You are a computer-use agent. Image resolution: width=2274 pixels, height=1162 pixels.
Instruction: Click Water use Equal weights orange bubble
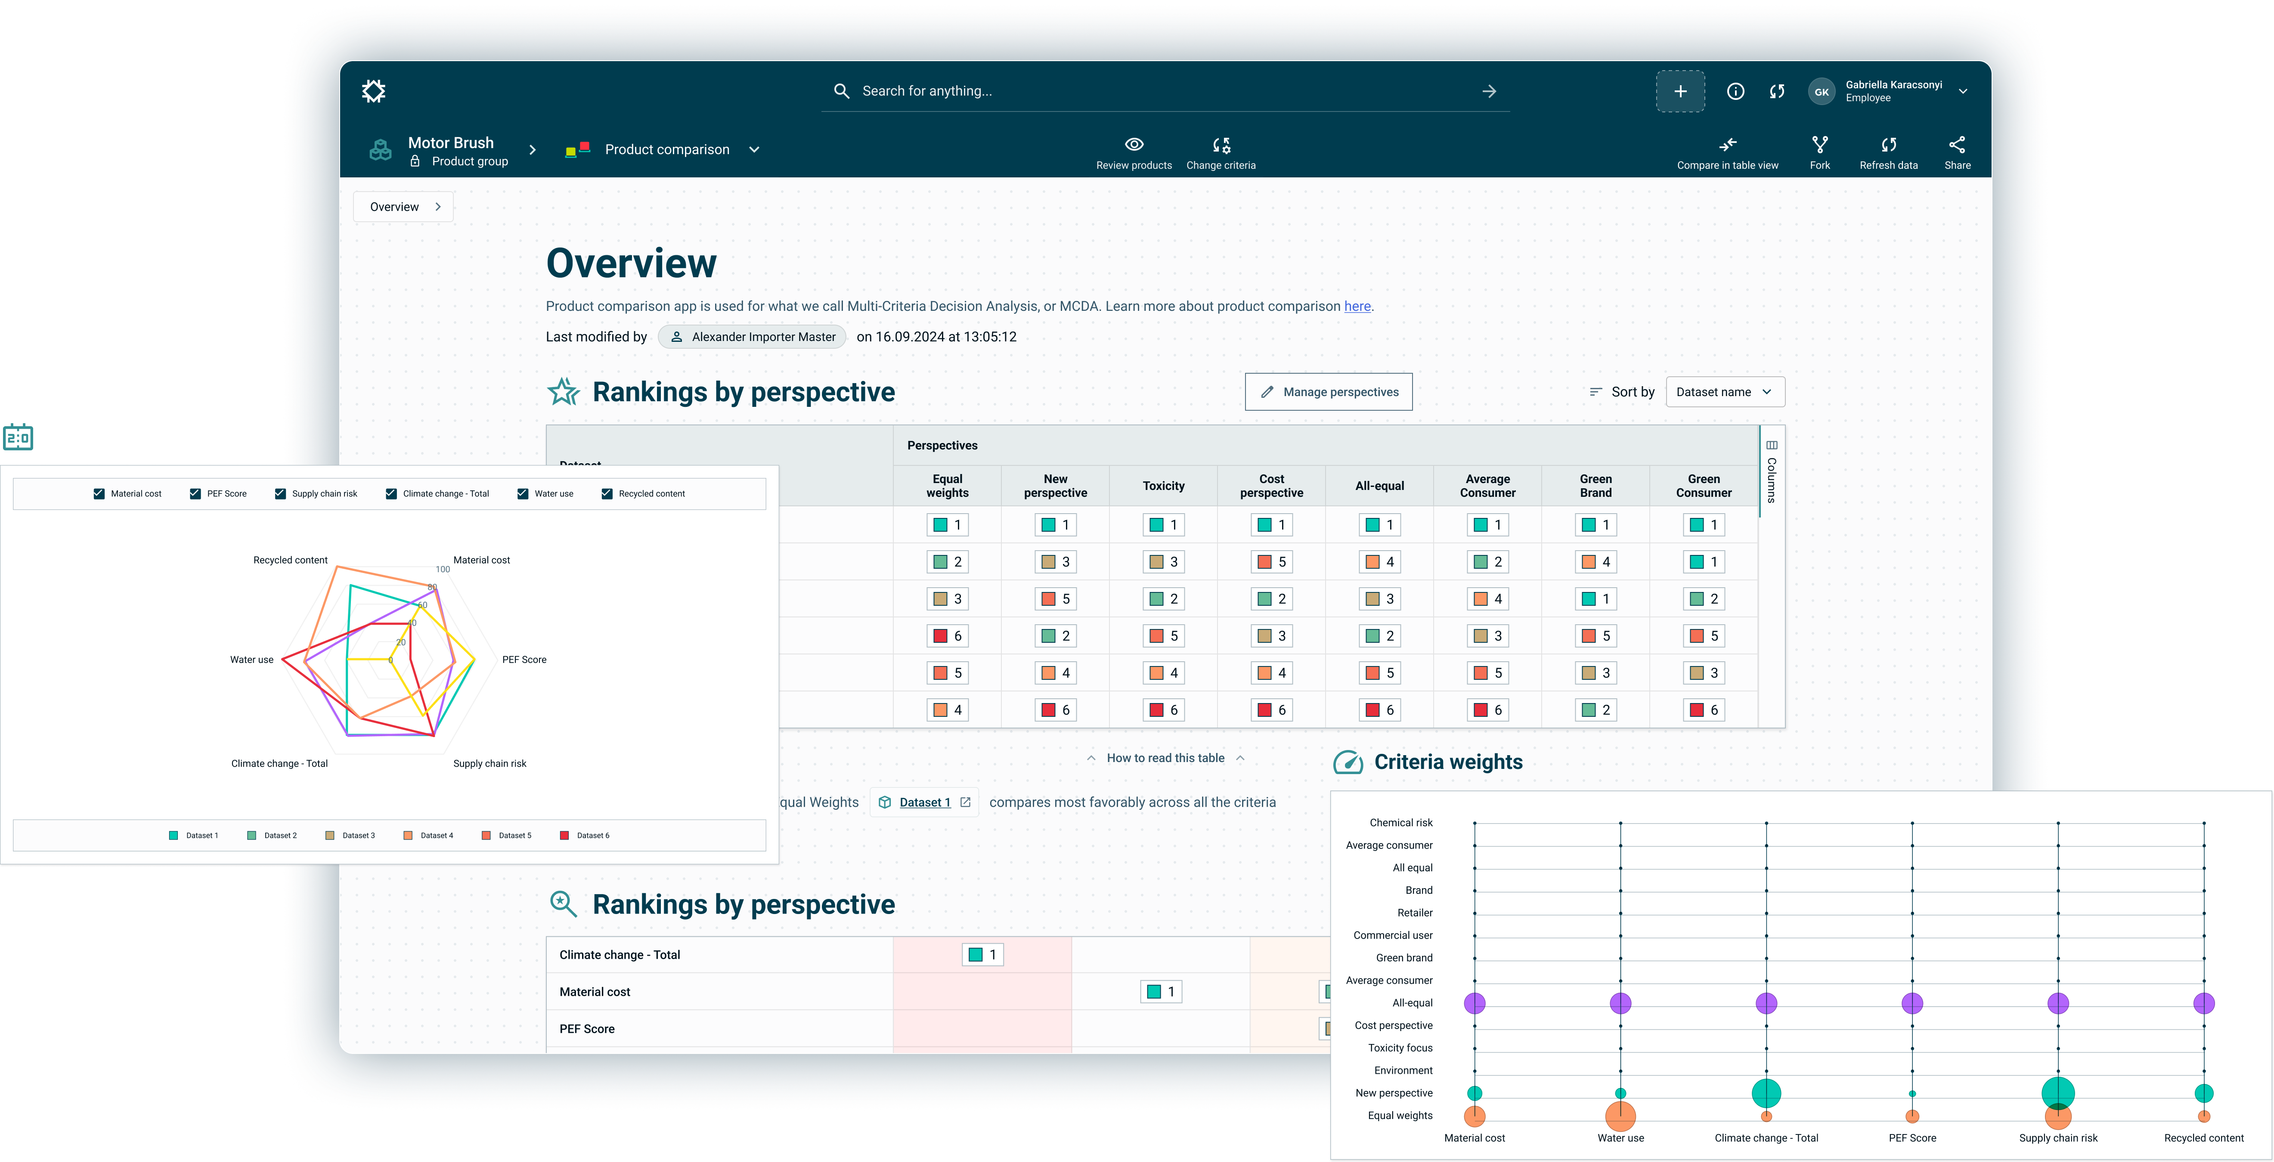click(1620, 1116)
